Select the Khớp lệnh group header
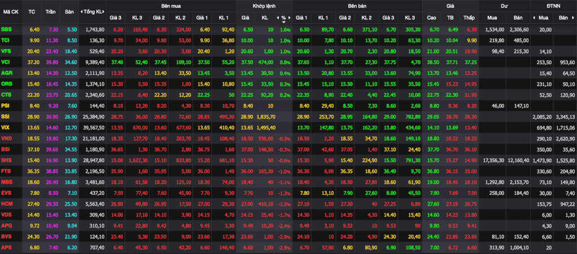577x254 pixels. click(264, 6)
